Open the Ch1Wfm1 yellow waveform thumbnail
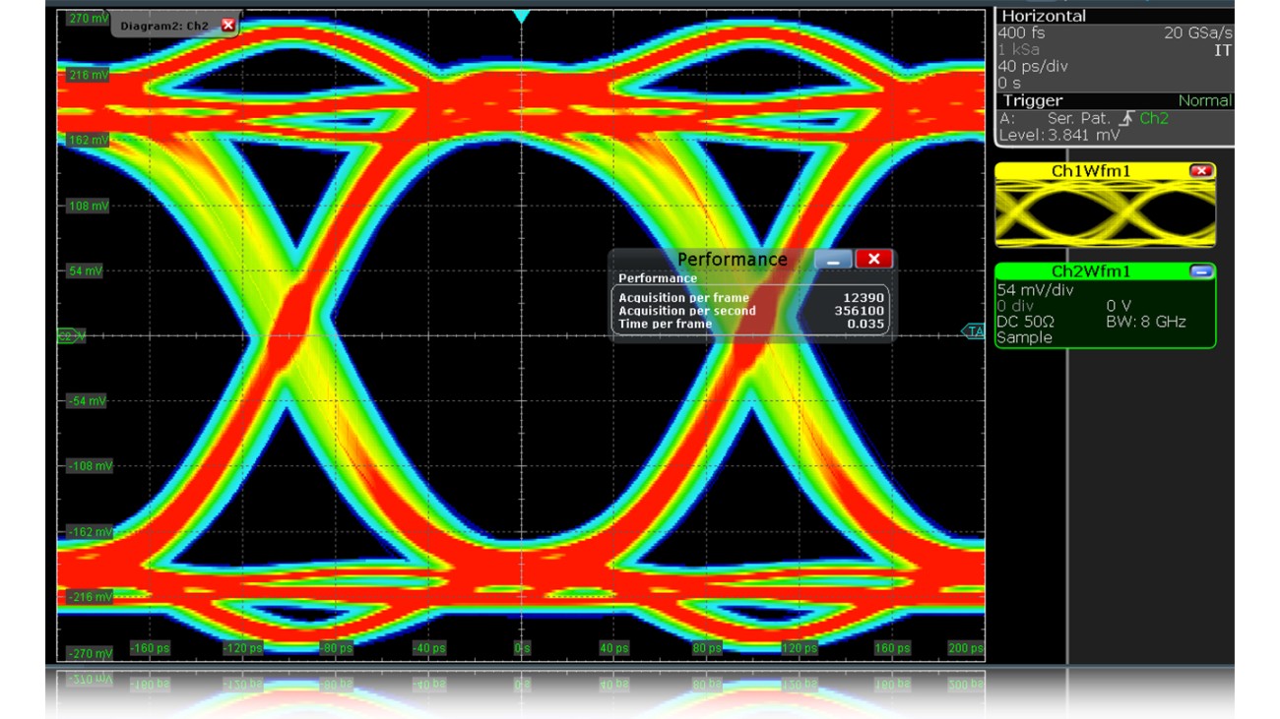 pyautogui.click(x=1105, y=212)
